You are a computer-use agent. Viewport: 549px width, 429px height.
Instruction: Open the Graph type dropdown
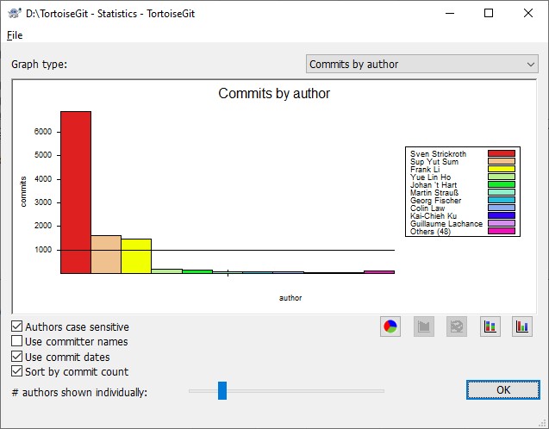422,64
